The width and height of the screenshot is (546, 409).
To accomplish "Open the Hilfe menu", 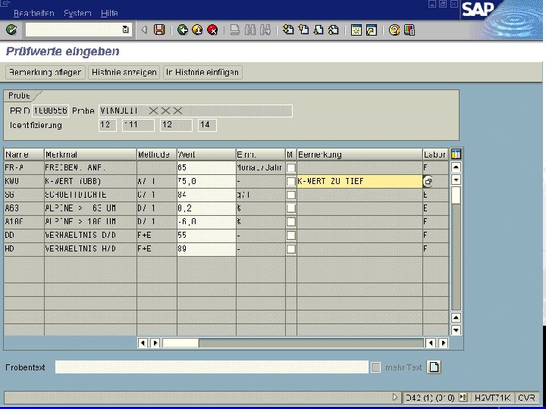I will click(109, 13).
